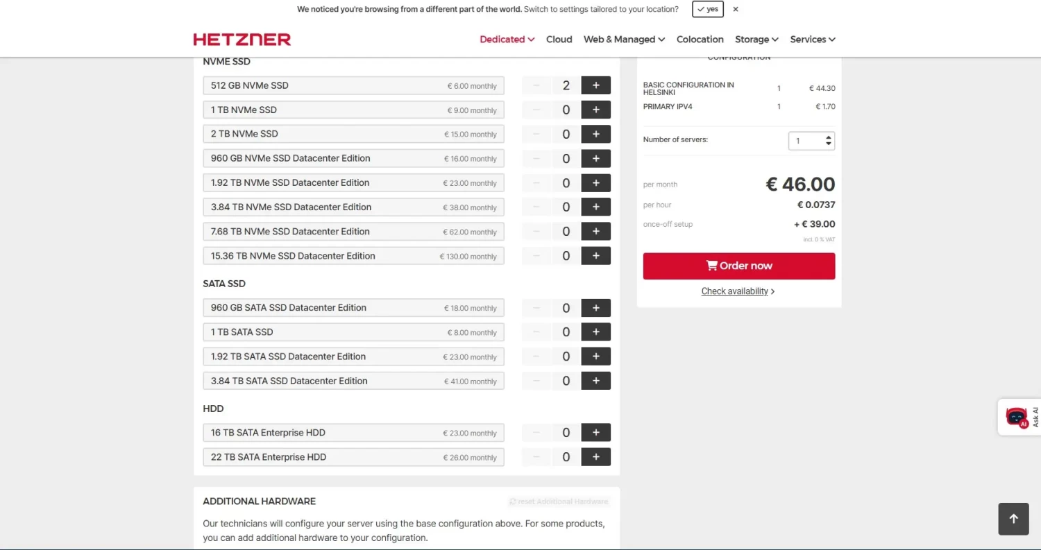Screen dimensions: 1041x550
Task: Click the scroll-to-top arrow button
Action: [1013, 519]
